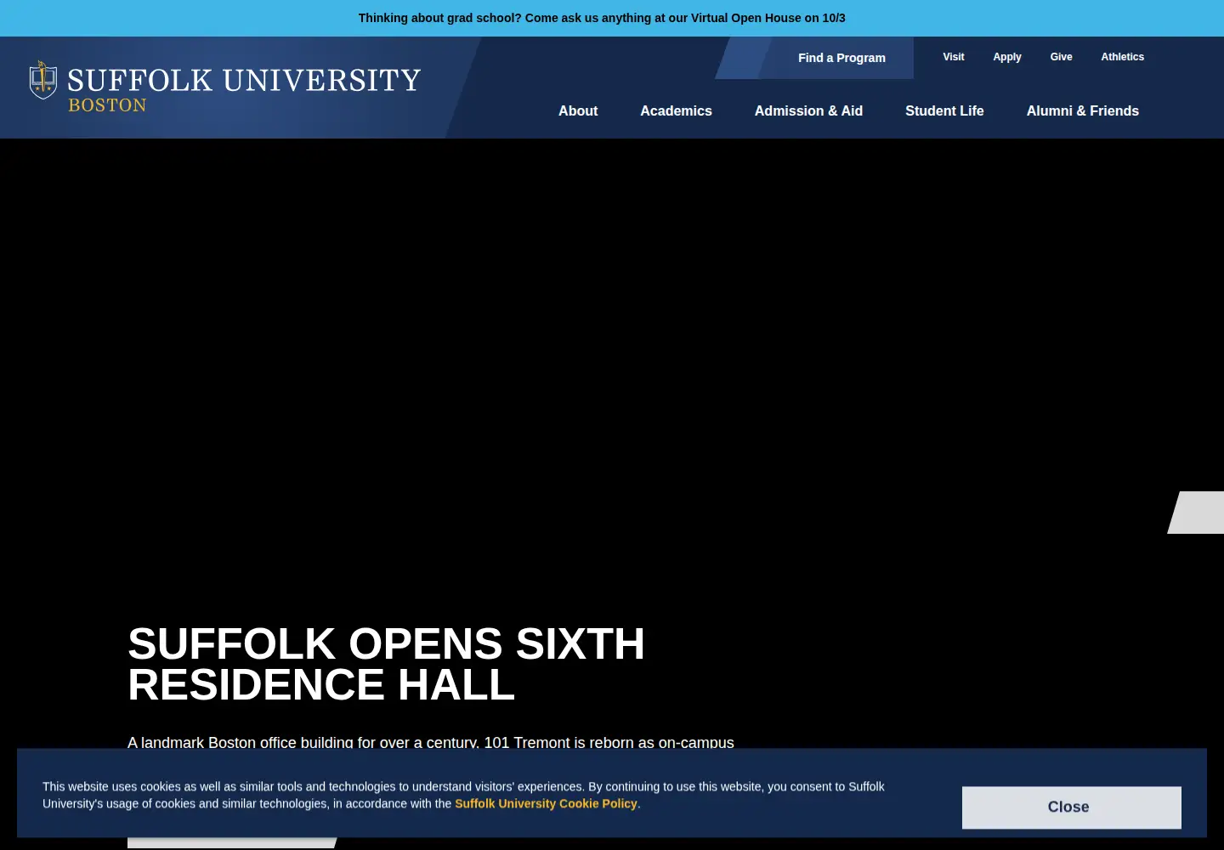
Task: Open the About menu
Action: [x=578, y=110]
